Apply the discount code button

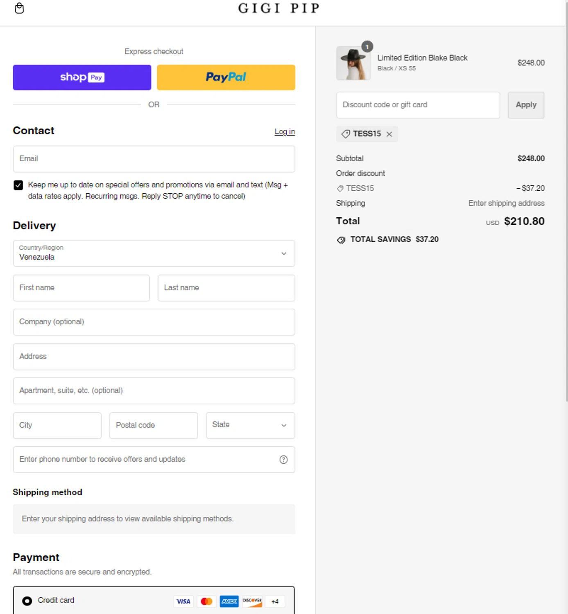(x=526, y=105)
